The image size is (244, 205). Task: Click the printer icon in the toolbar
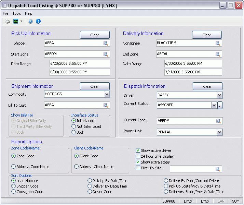coord(8,21)
